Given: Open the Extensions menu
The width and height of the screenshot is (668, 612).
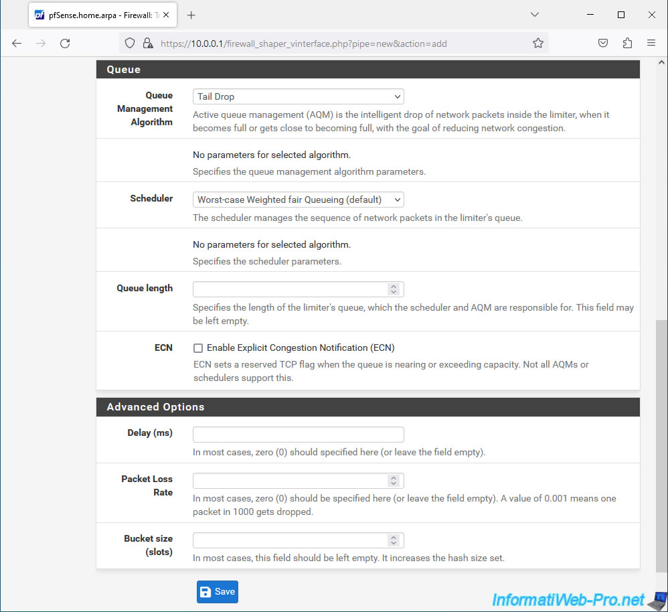Looking at the screenshot, I should (x=627, y=43).
